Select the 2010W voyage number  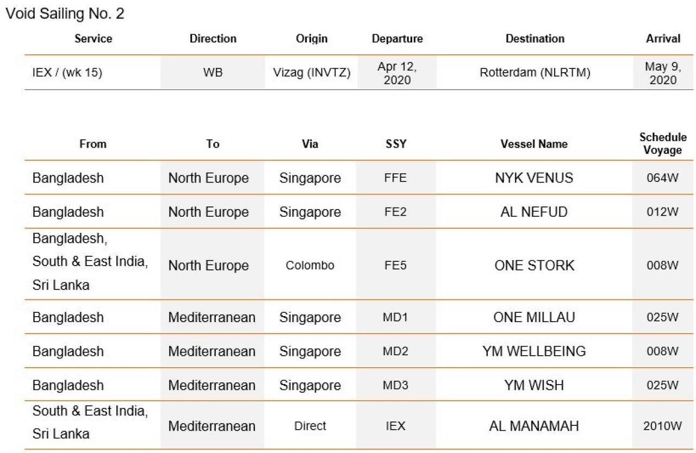[663, 426]
